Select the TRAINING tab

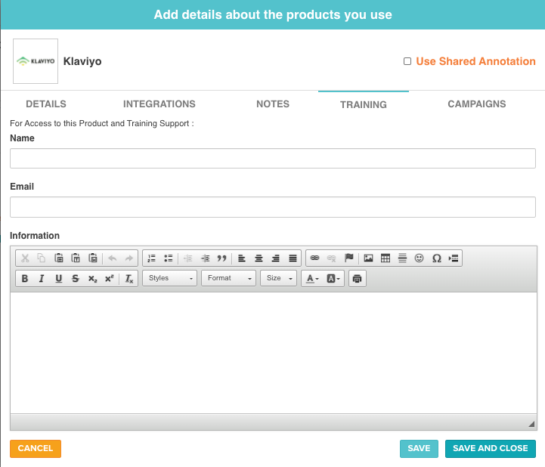[364, 104]
